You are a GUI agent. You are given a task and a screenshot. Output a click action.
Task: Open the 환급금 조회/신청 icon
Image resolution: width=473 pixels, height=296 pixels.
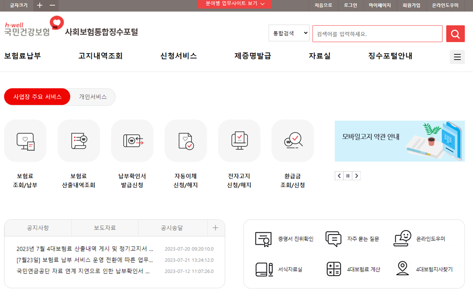tap(293, 141)
